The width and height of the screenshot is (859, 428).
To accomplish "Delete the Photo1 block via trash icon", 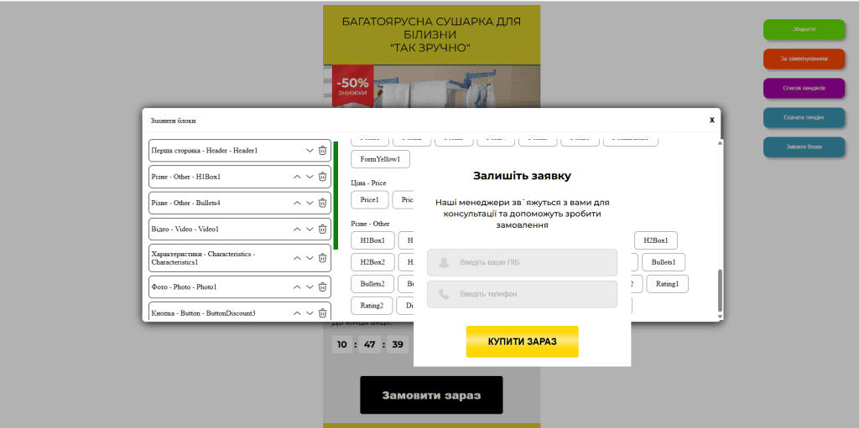I will [323, 286].
